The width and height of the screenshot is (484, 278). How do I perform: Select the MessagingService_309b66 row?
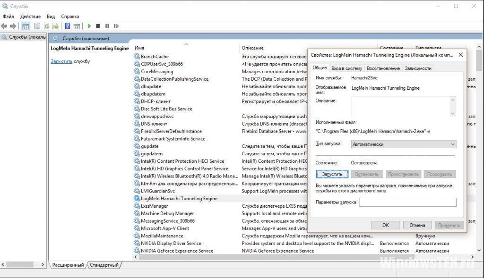[168, 221]
